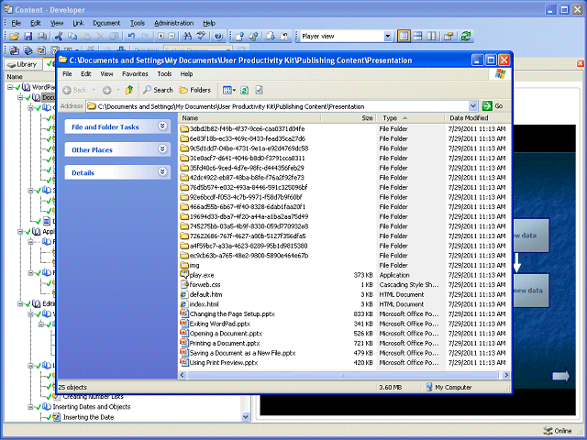
Task: Open the Player view dropdown
Action: click(x=387, y=37)
